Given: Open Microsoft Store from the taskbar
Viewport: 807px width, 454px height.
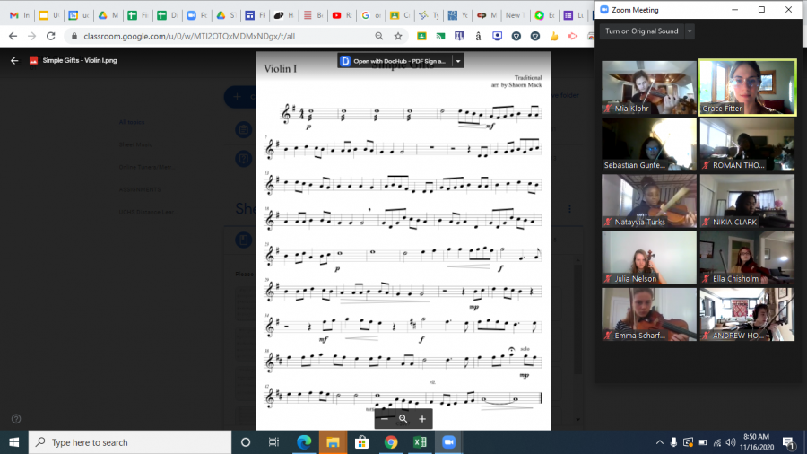Looking at the screenshot, I should [x=362, y=442].
